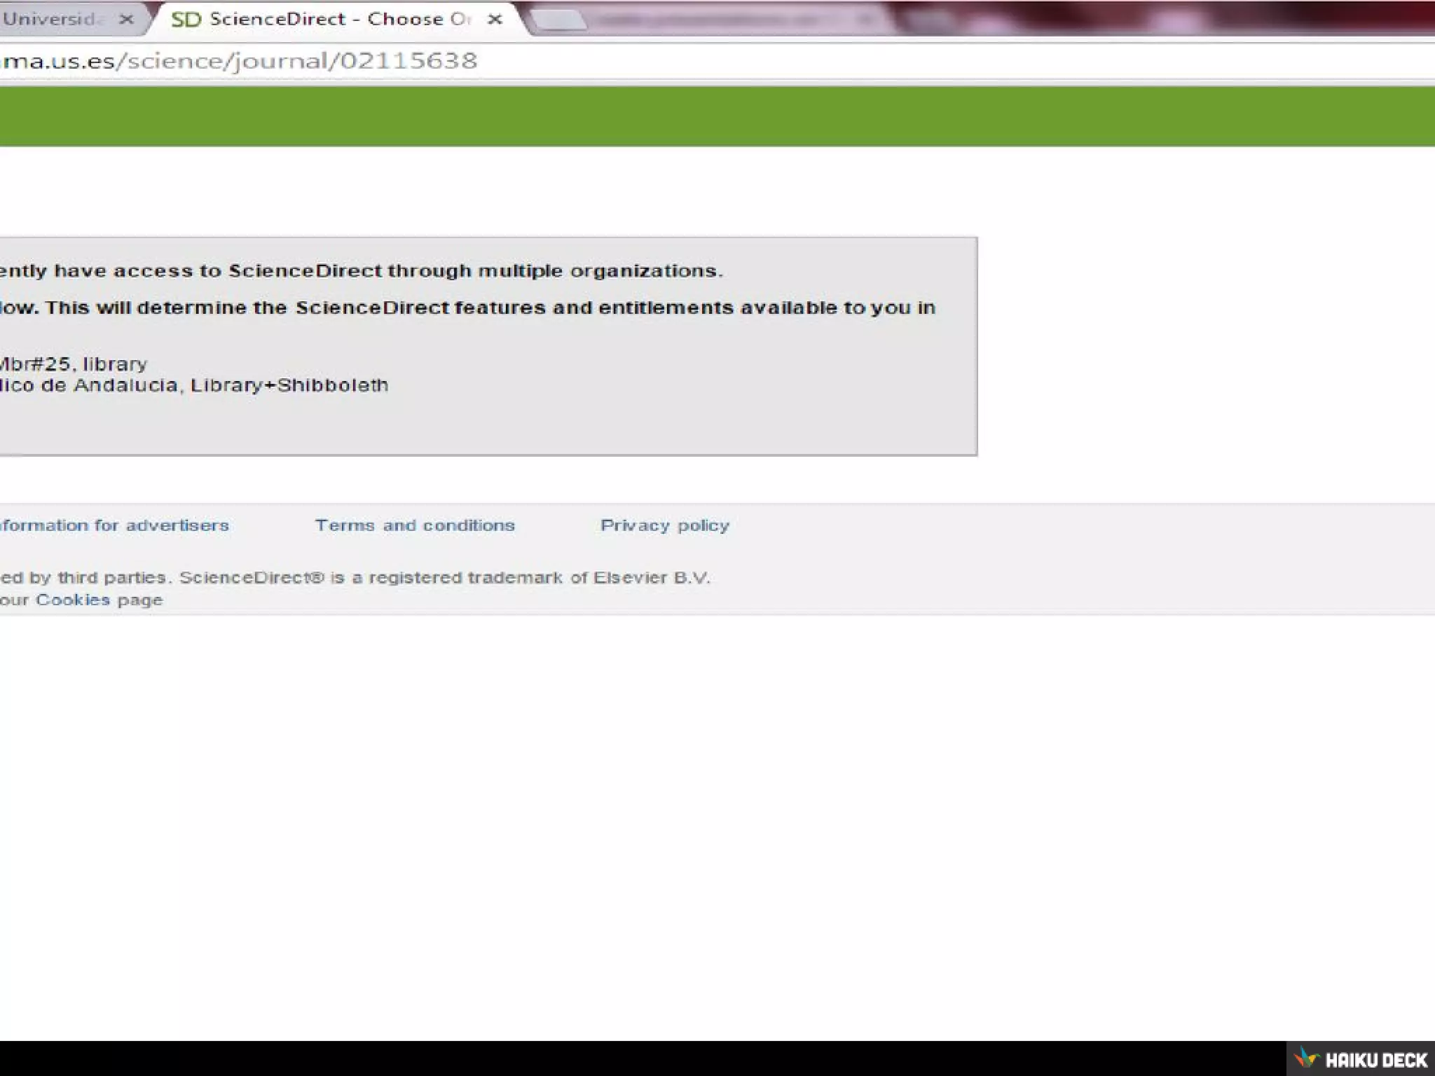Open the Privacy policy link
The height and width of the screenshot is (1076, 1435).
pyautogui.click(x=665, y=525)
